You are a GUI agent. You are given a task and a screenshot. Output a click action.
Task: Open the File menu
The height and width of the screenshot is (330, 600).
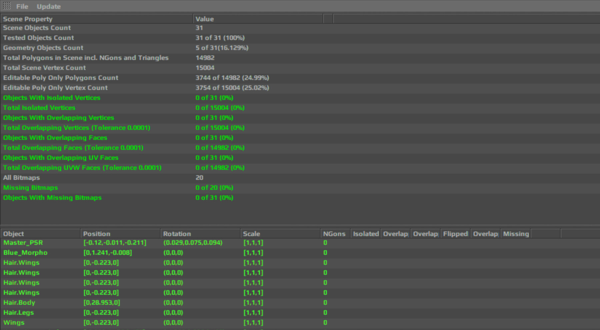click(x=22, y=6)
